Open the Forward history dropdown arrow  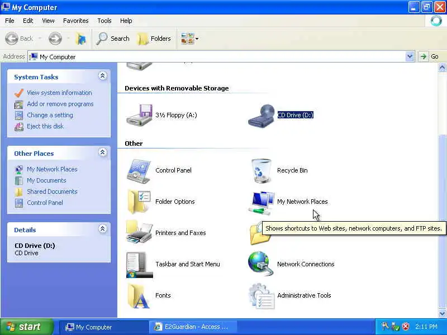click(x=68, y=39)
